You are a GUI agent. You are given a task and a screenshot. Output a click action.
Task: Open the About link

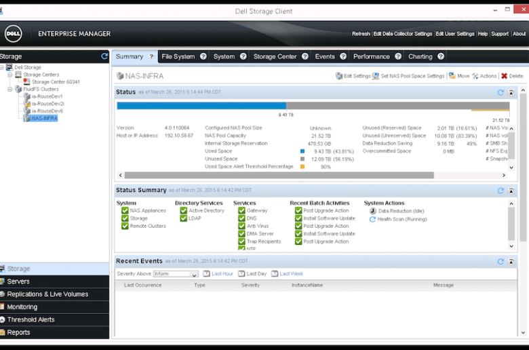click(520, 34)
